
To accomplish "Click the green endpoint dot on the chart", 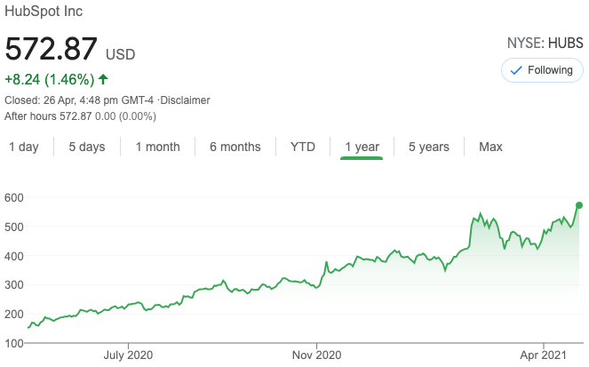I will point(579,205).
